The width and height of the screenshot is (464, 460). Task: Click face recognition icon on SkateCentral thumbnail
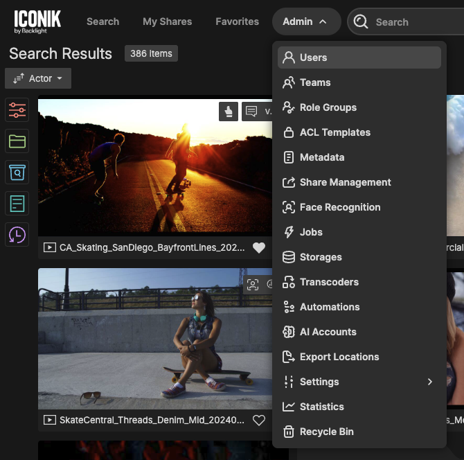click(253, 284)
